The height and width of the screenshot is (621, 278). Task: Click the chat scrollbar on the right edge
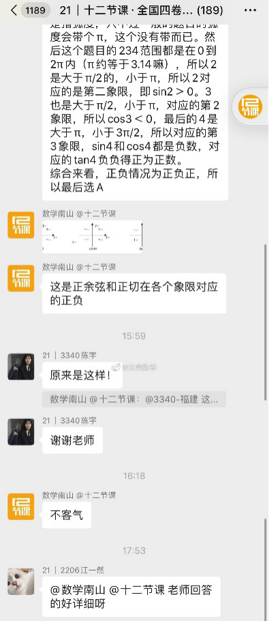point(265,322)
